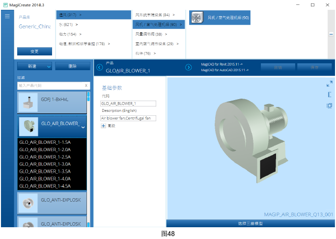Click the MagiCAD for AutoCAD 2015.11 link

[225, 70]
